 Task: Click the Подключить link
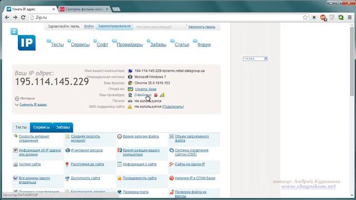173,107
